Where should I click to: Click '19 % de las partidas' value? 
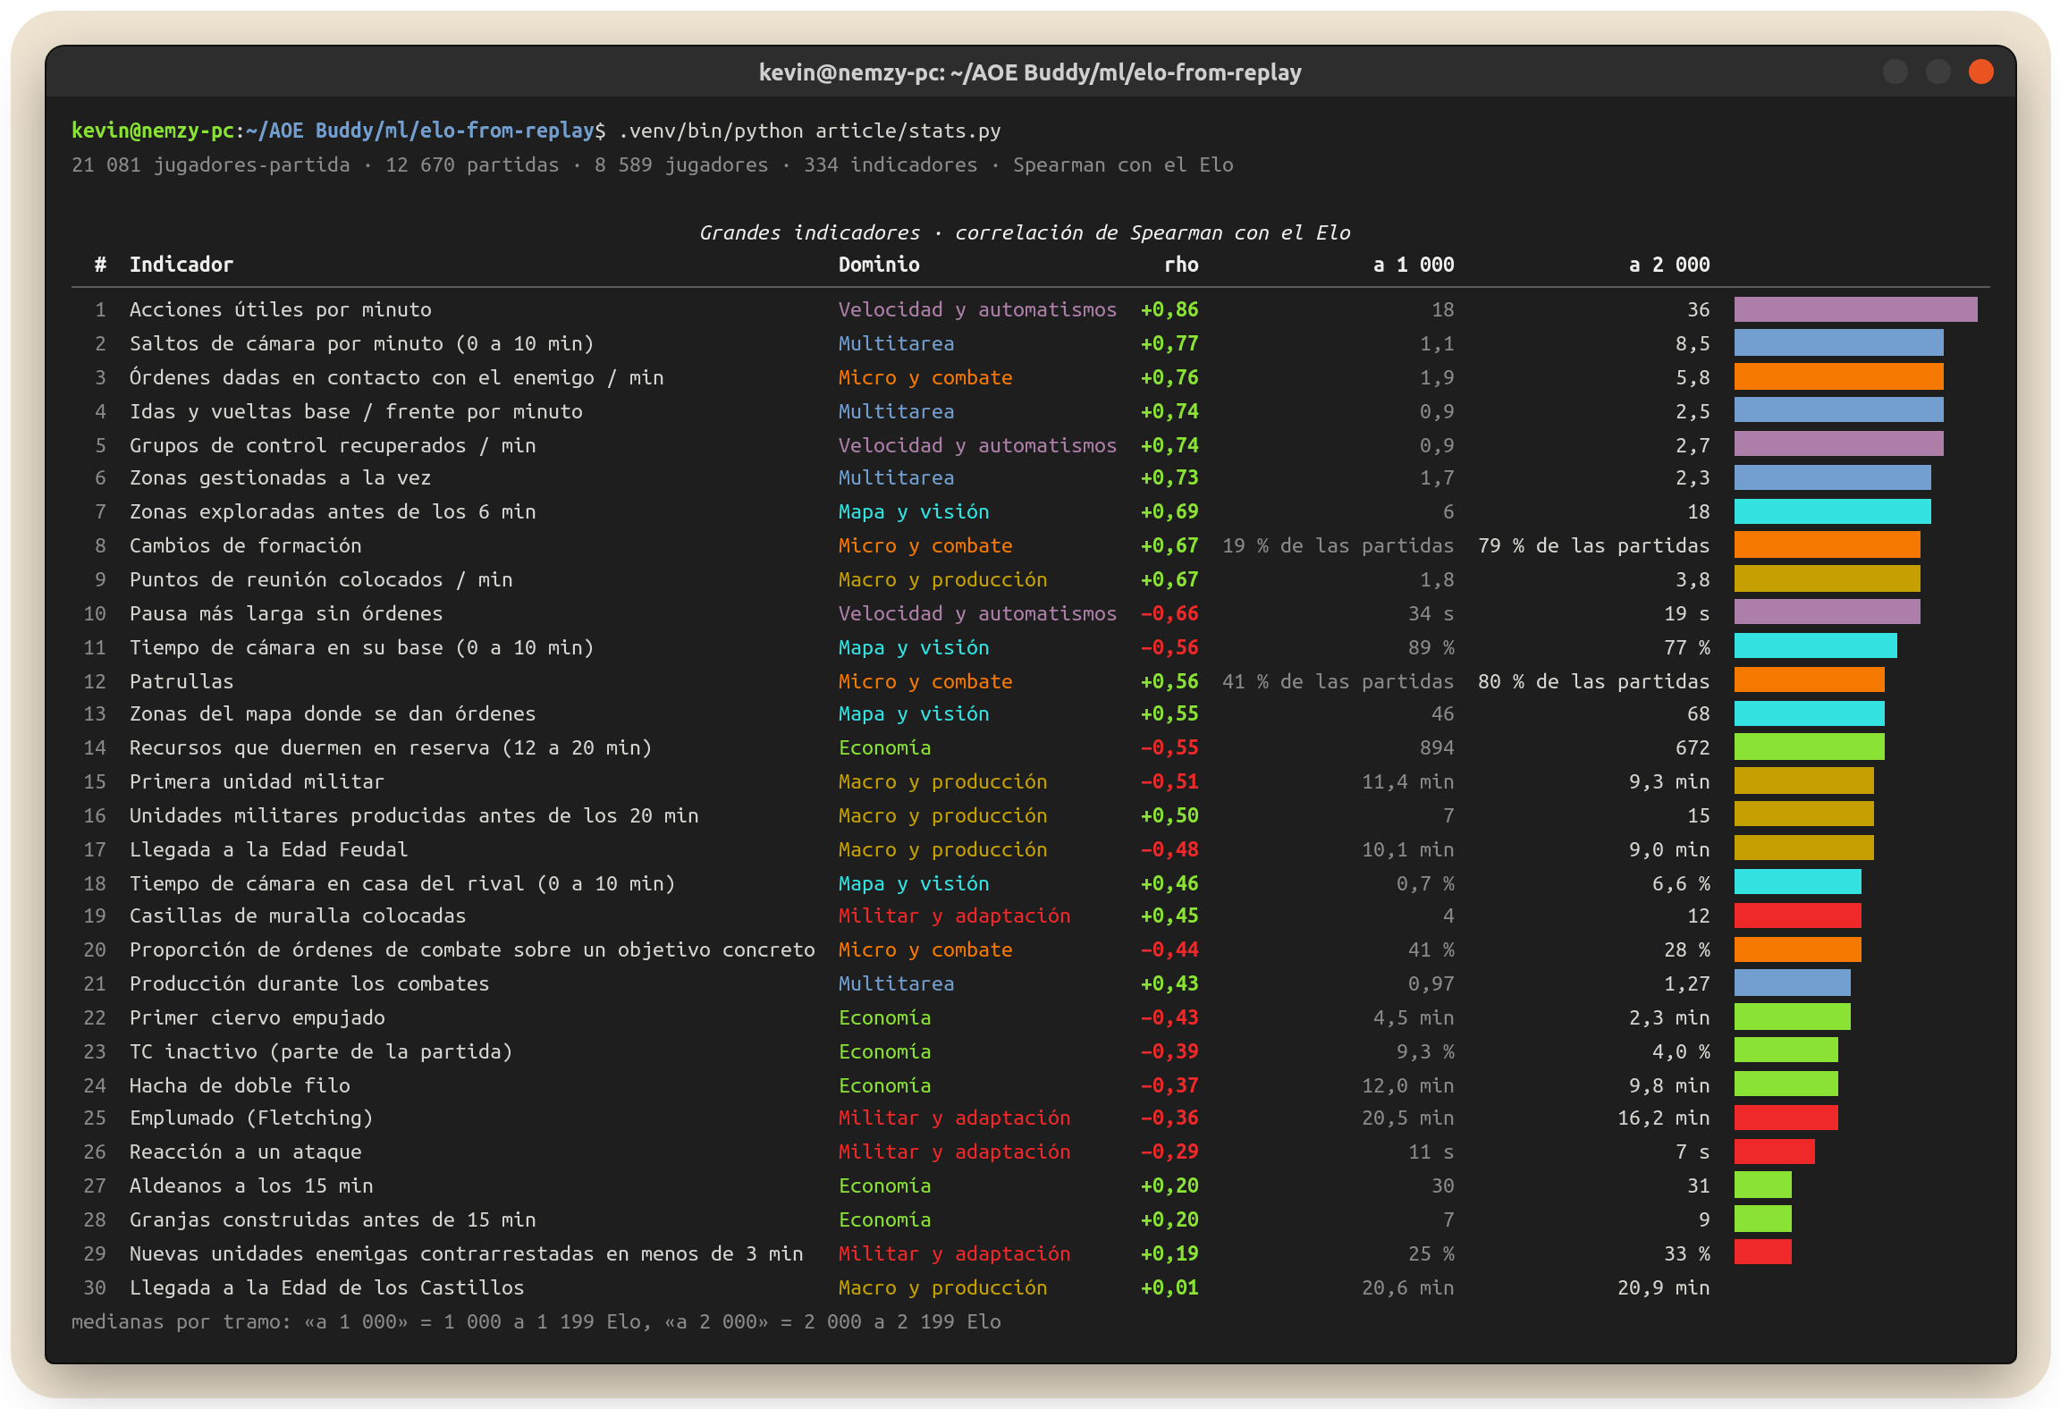click(x=1338, y=545)
